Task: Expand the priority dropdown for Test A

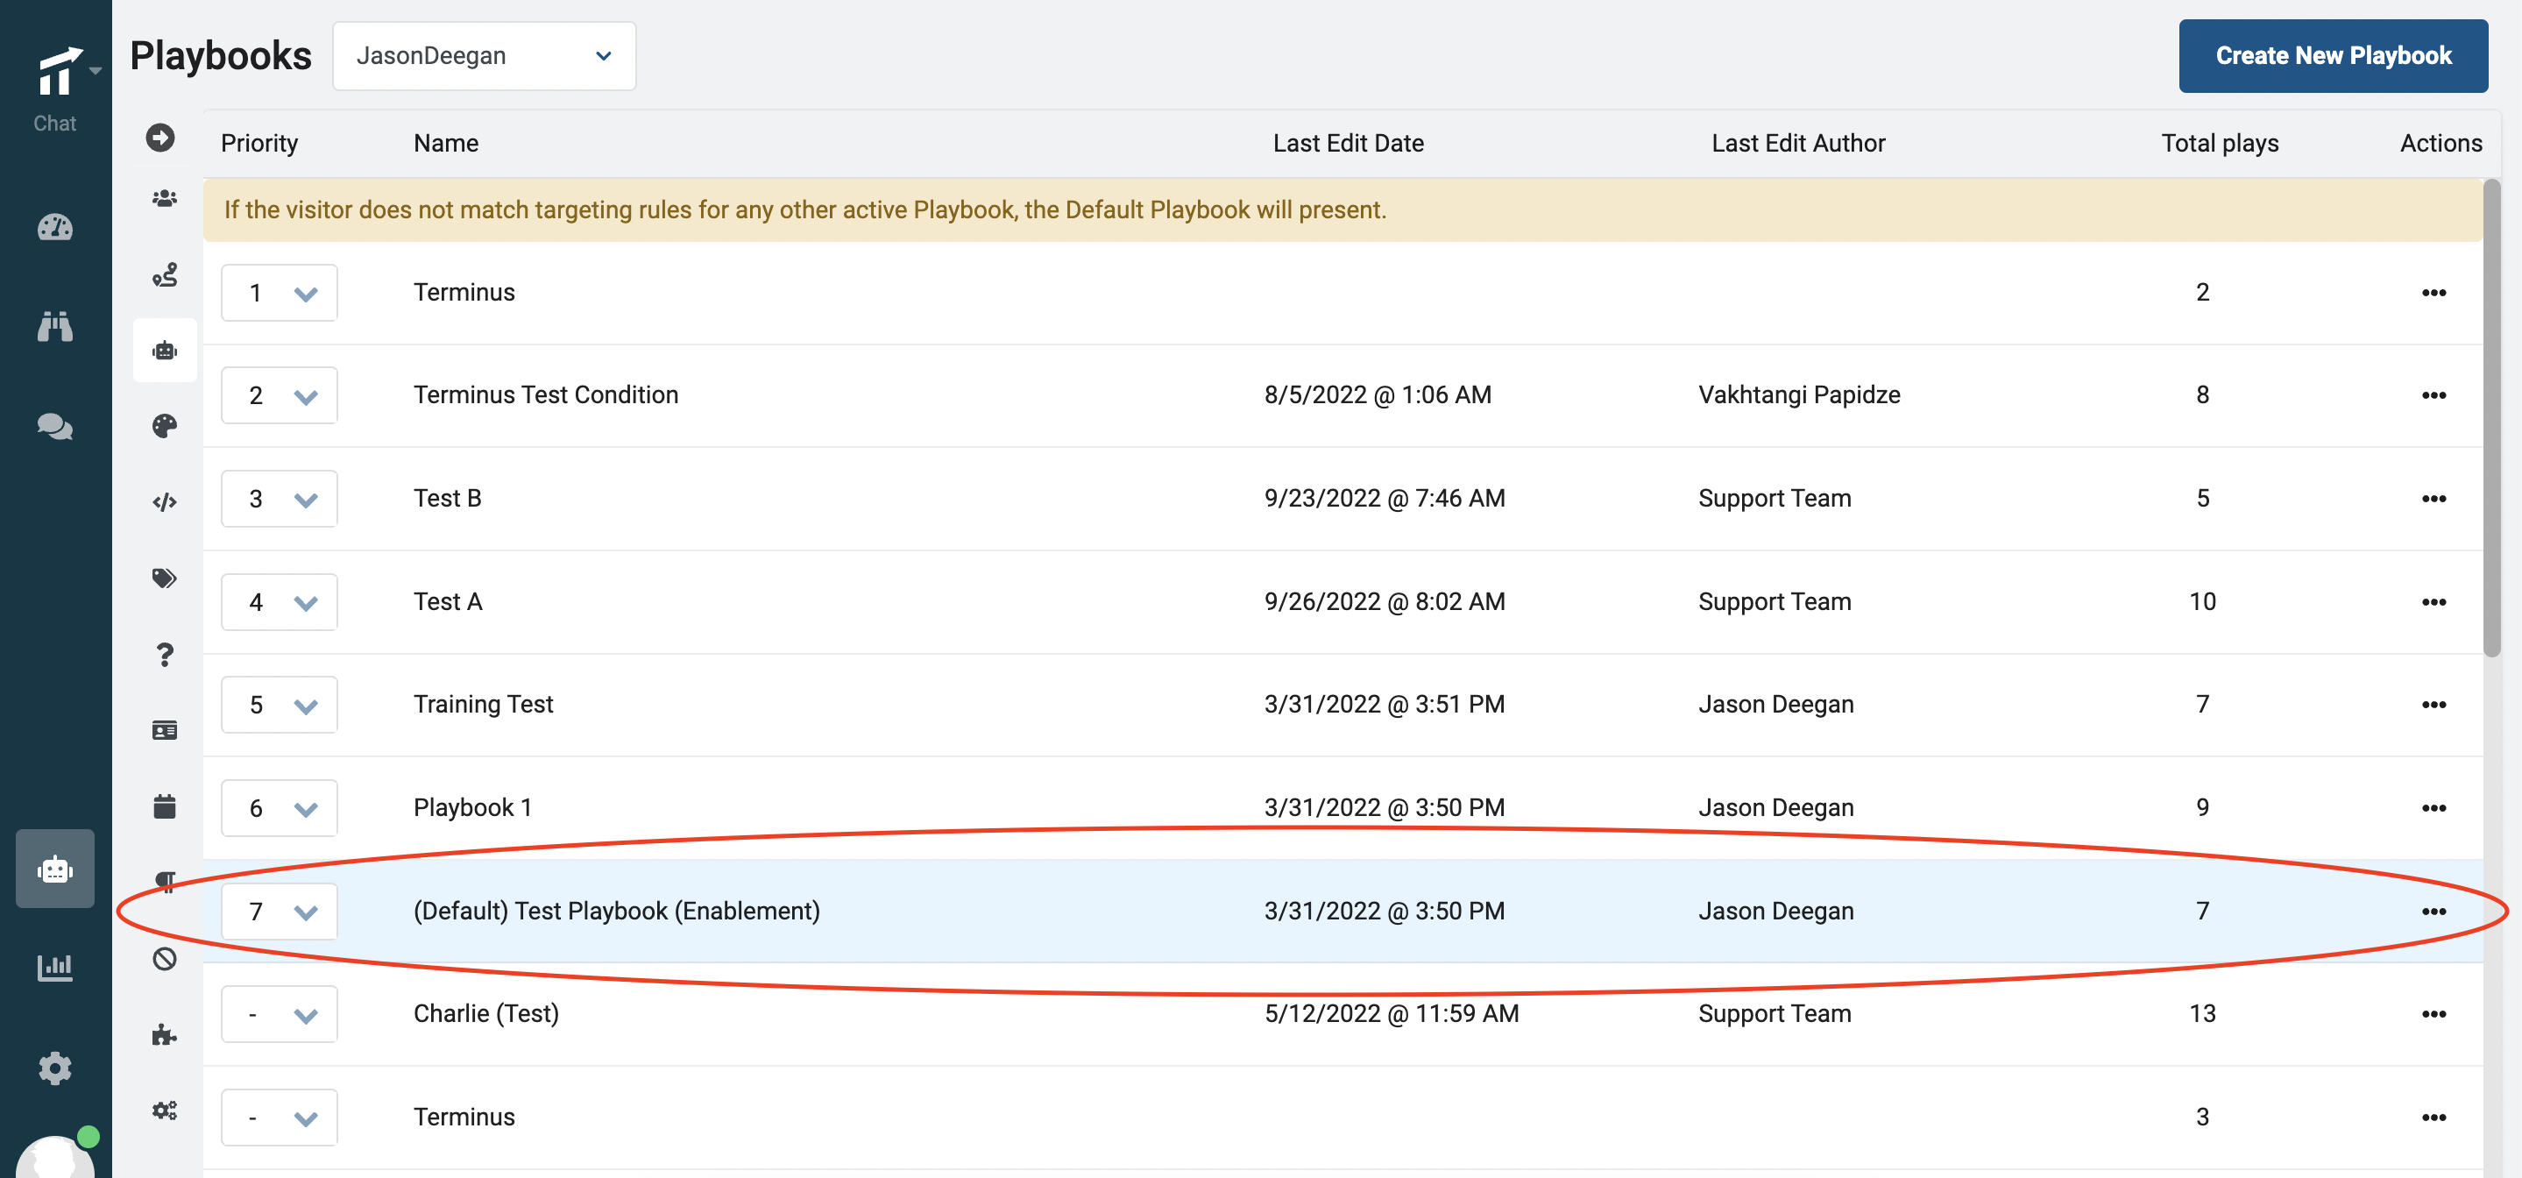Action: tap(279, 602)
